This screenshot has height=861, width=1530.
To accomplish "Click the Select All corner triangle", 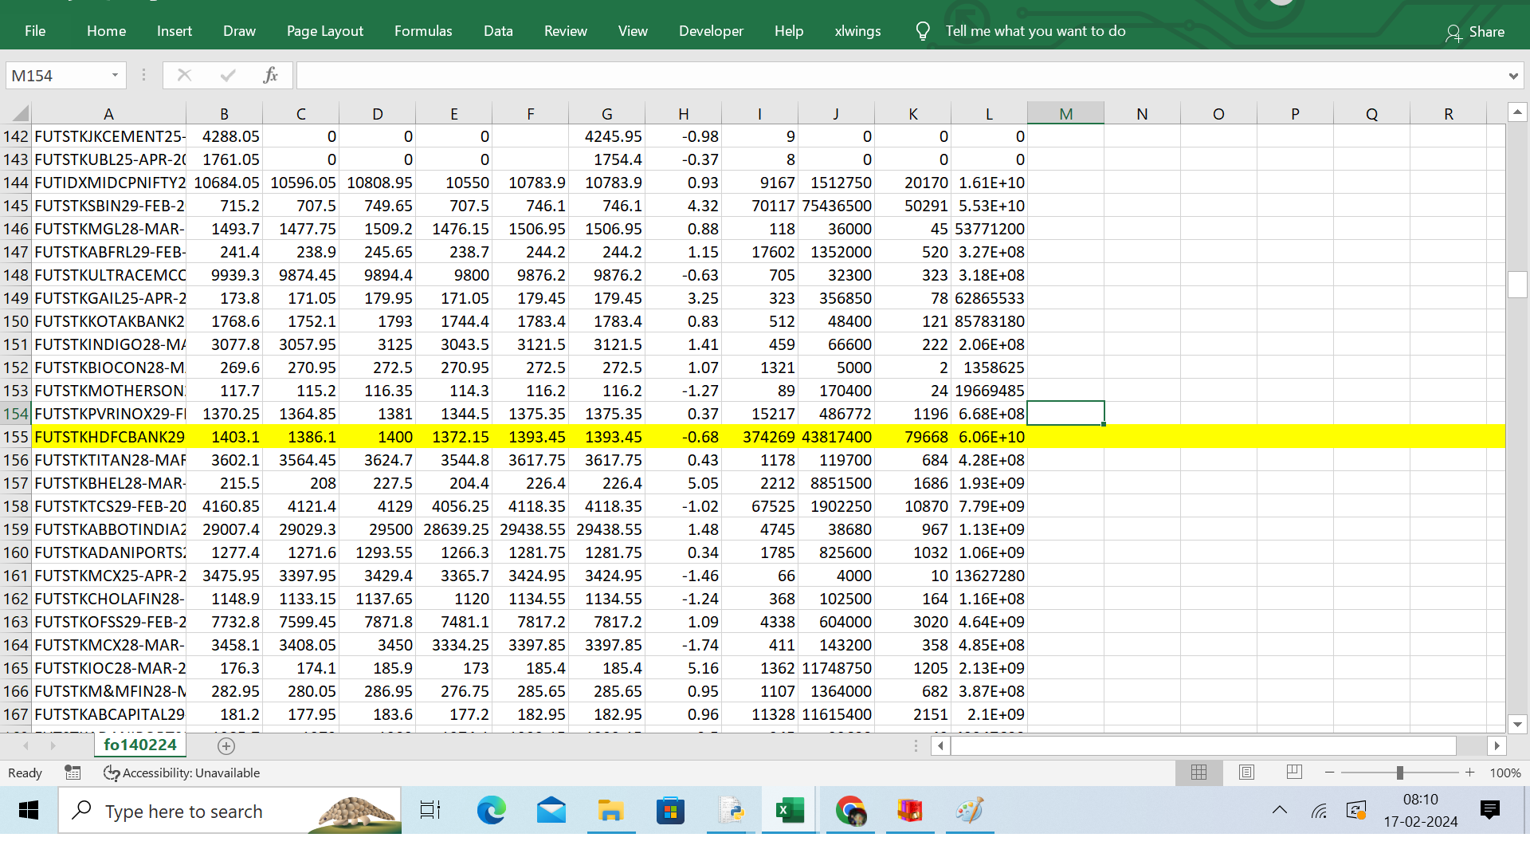I will pyautogui.click(x=19, y=113).
